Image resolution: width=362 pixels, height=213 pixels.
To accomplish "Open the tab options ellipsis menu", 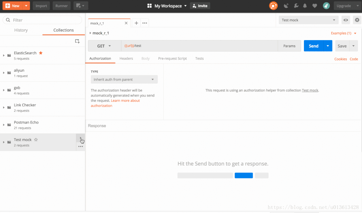I will pos(145,23).
